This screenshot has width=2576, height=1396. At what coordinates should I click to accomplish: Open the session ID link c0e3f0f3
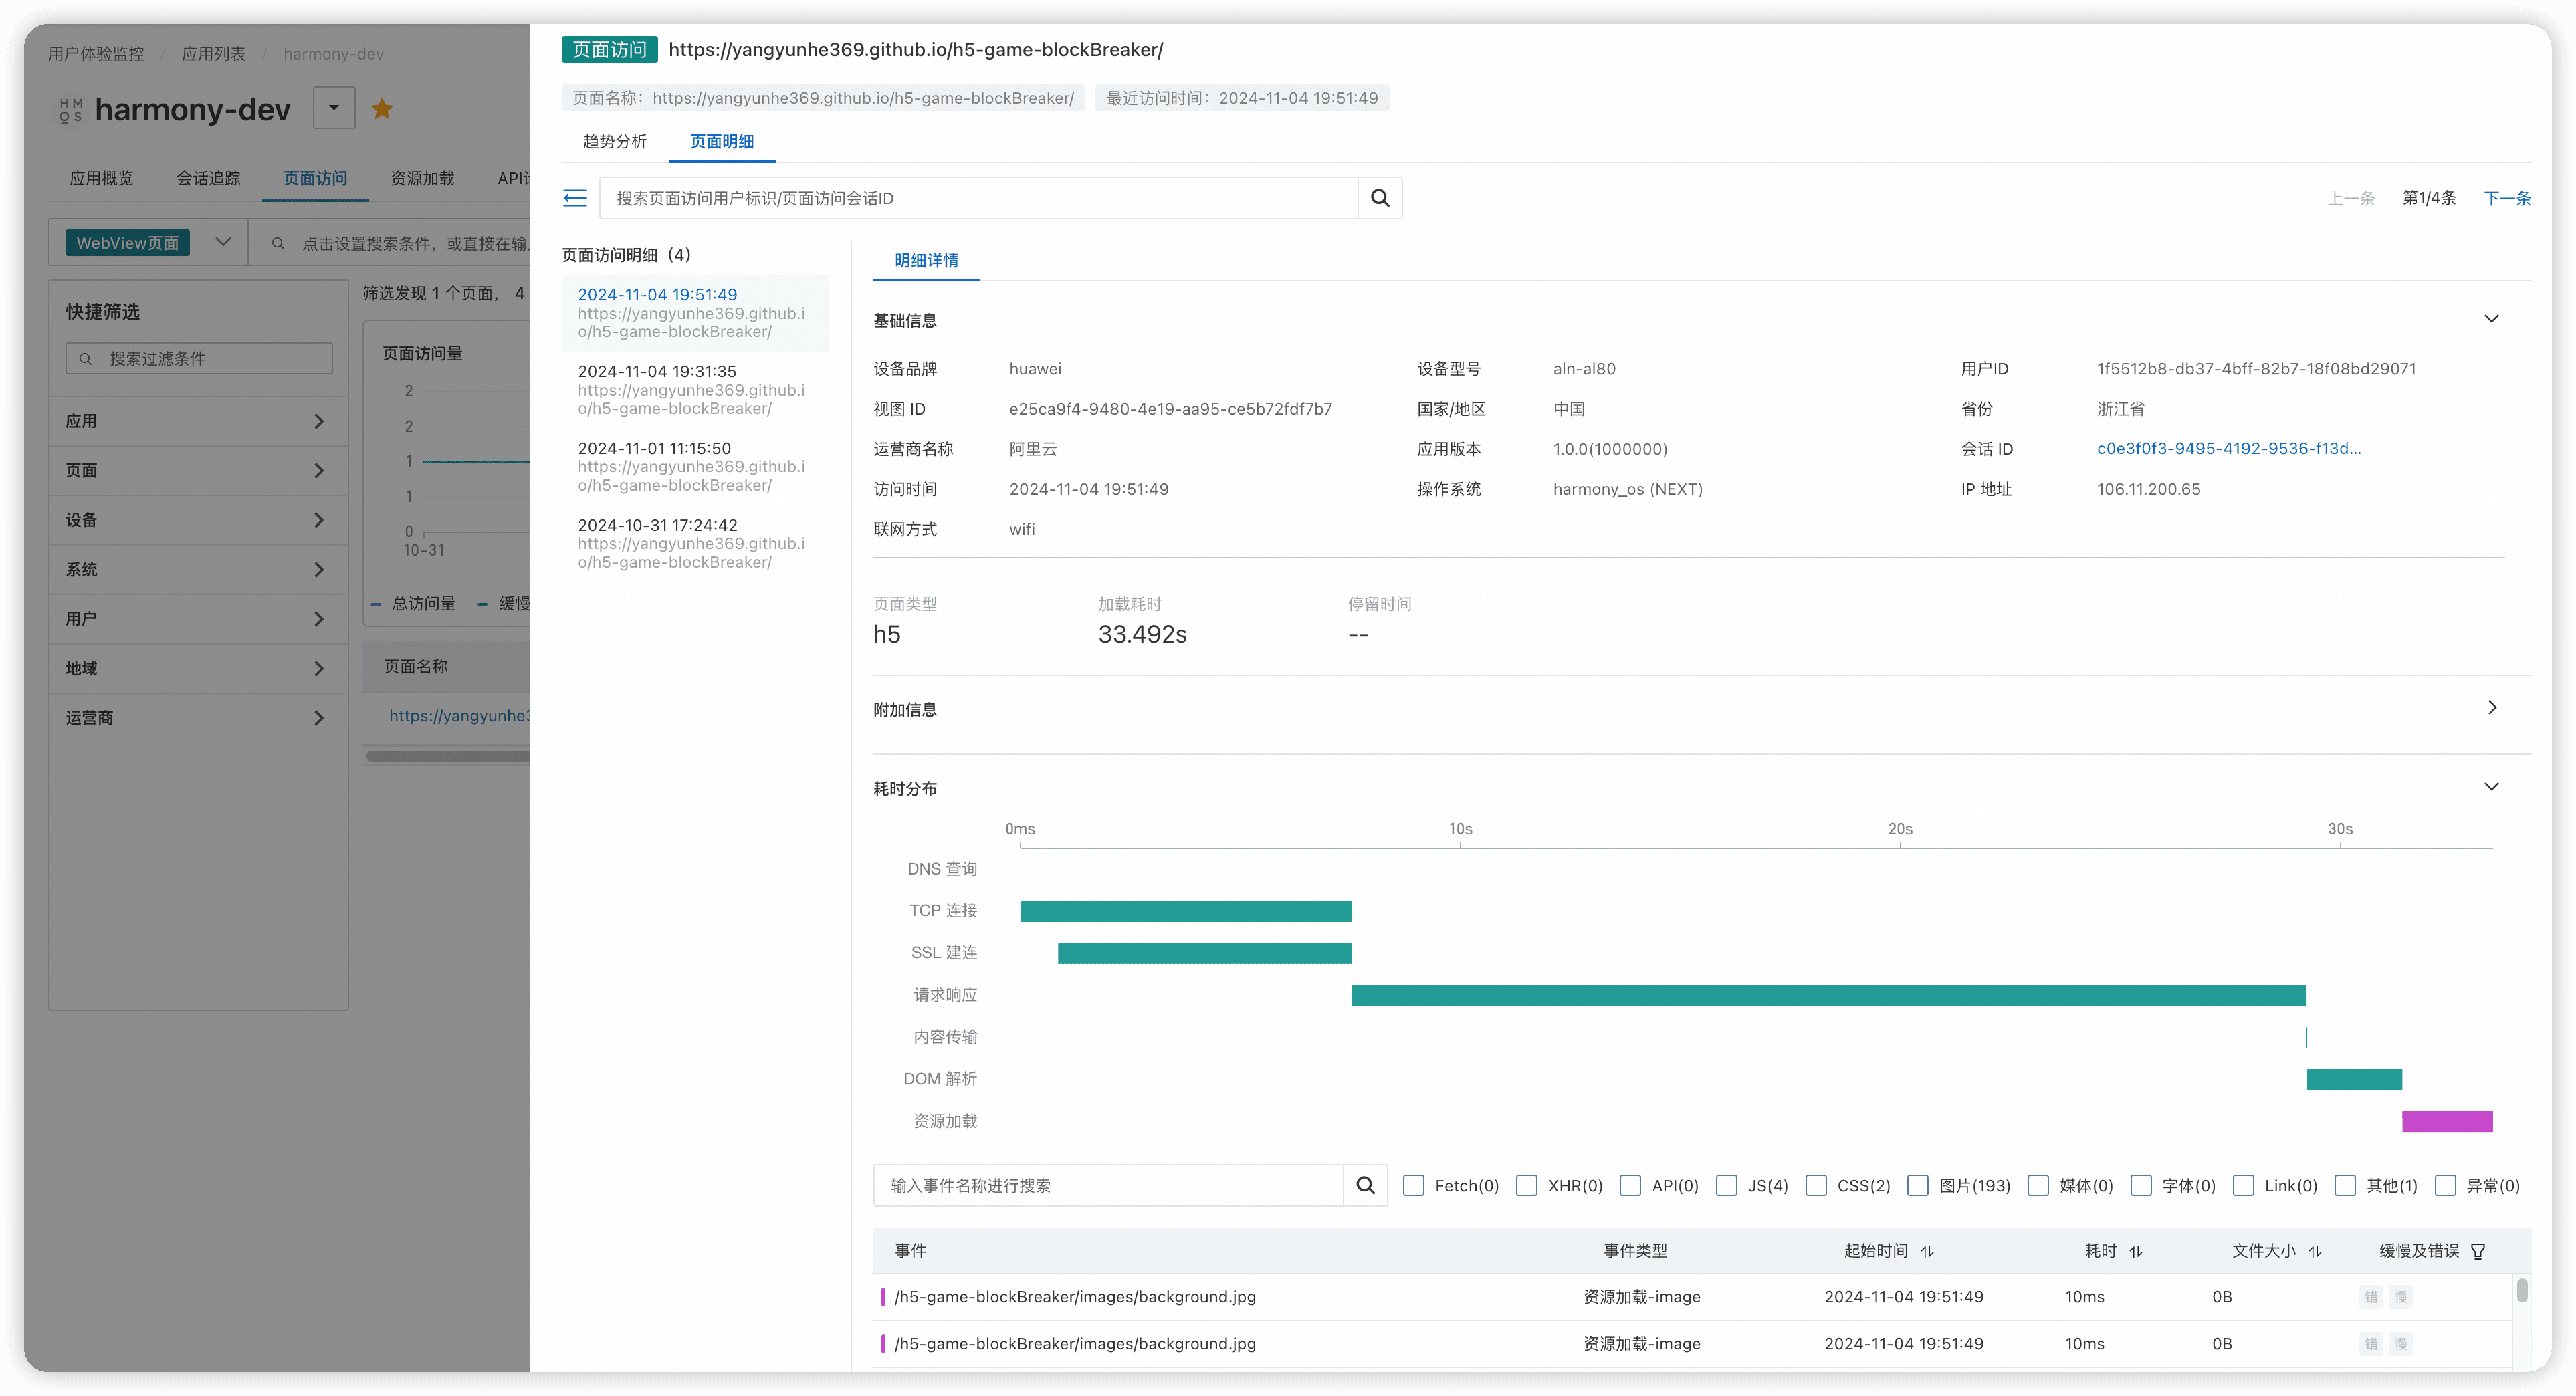(2228, 448)
